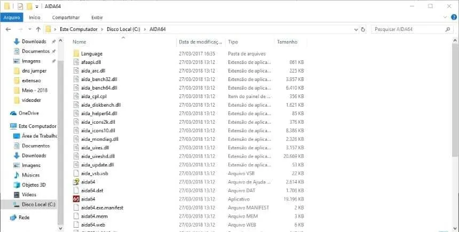459x232 pixels.
Task: Select the aida_update.dll file name
Action: tap(98, 165)
